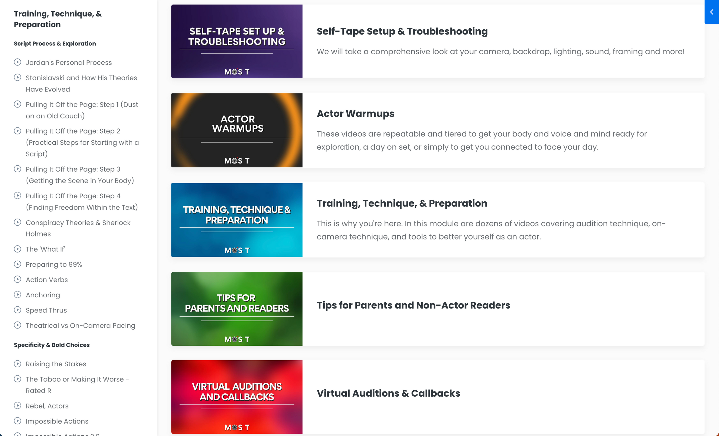Click play icon next to Speed Thrus
Screen dimensions: 719x436
[x=18, y=310]
